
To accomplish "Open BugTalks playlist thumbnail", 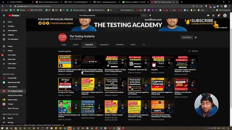I will tap(163, 62).
